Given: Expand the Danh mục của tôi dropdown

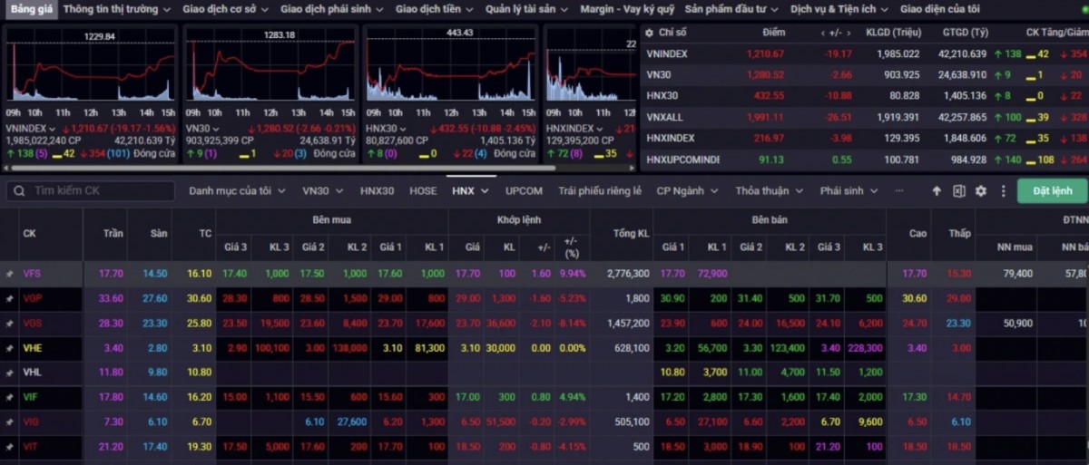Looking at the screenshot, I should 237,191.
